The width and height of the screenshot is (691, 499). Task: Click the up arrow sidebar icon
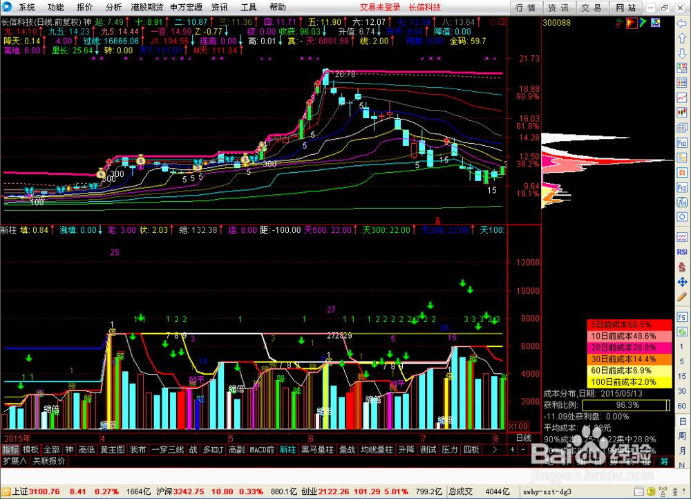pos(682,38)
